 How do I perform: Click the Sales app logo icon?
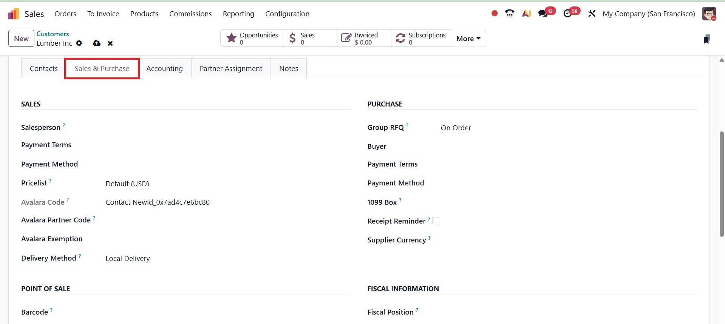(13, 14)
